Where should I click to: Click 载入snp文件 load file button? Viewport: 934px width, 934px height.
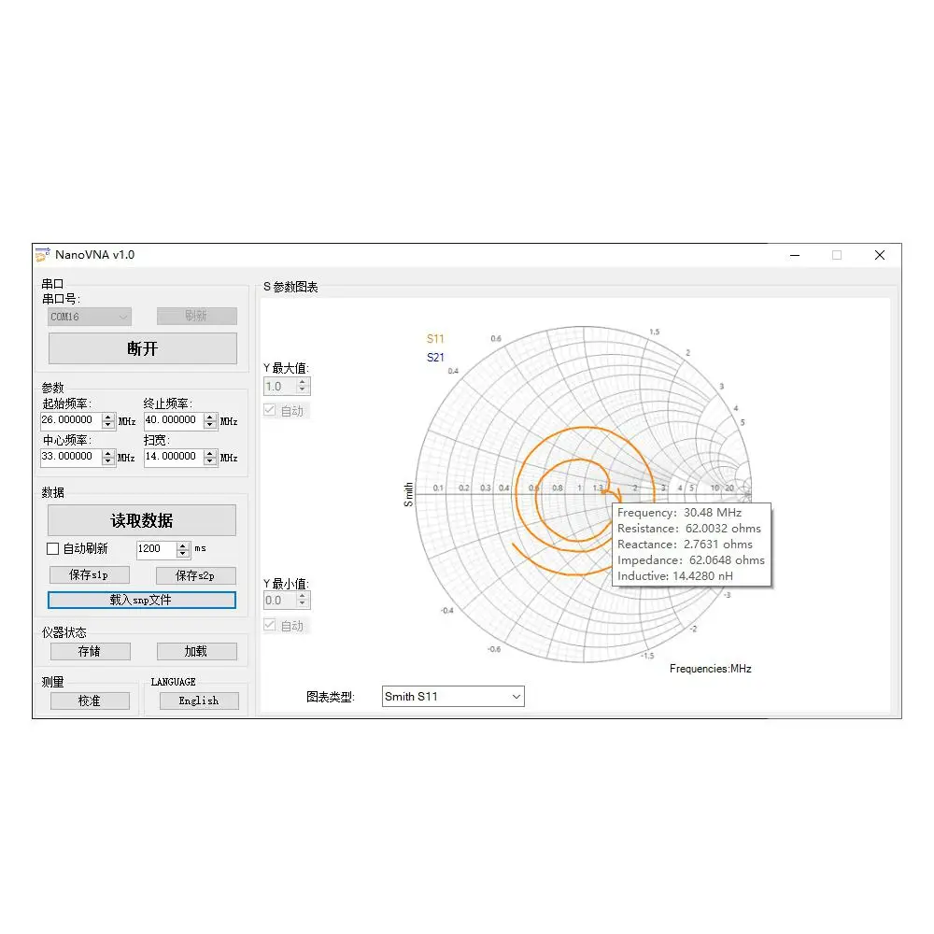click(x=142, y=600)
